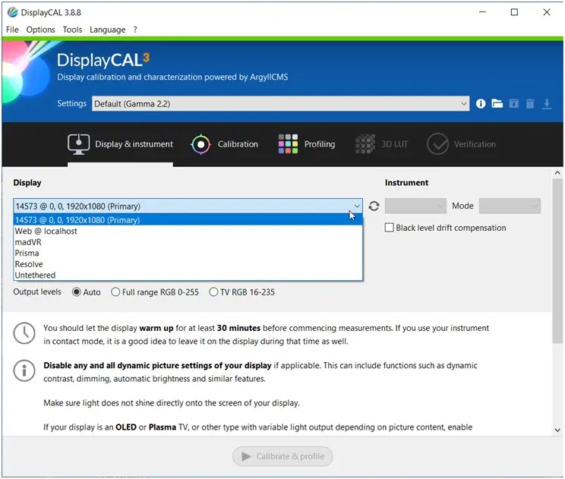565x479 pixels.
Task: Choose Resolve display option
Action: point(188,264)
